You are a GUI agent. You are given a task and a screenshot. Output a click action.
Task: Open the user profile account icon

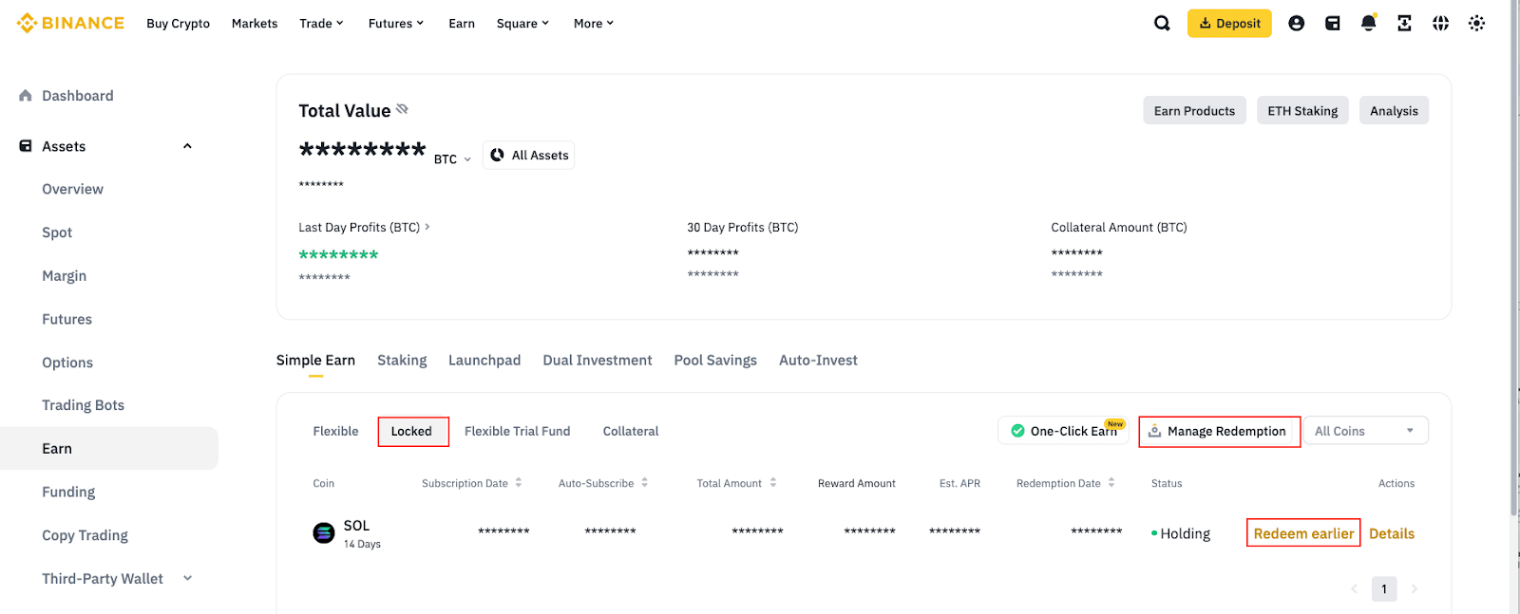point(1296,24)
